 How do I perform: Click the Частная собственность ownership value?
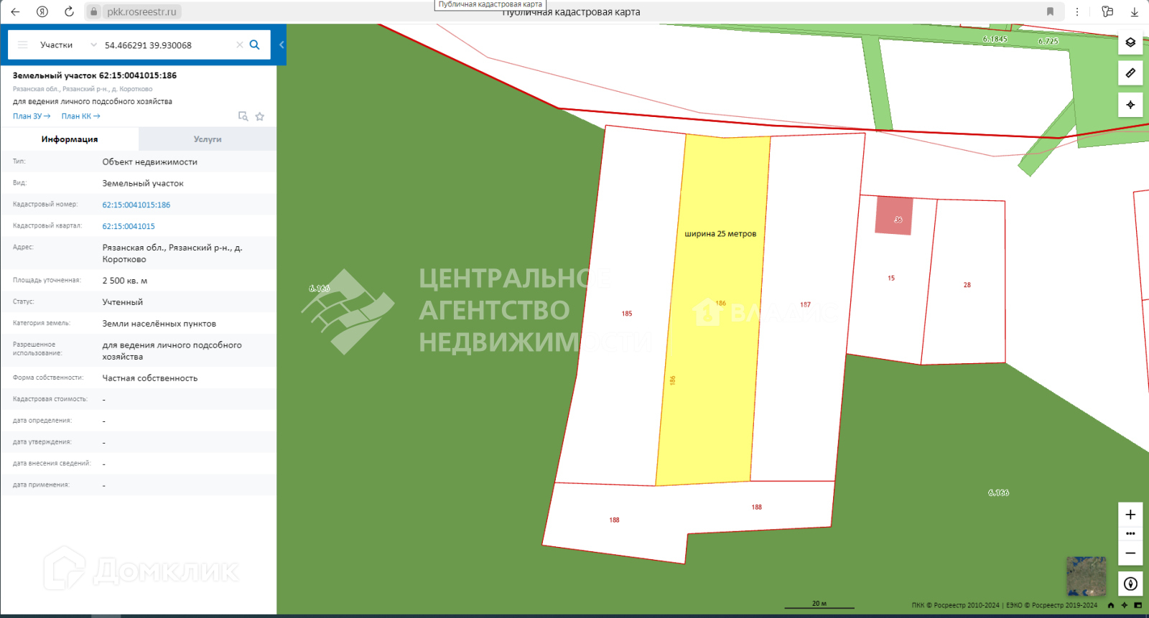click(150, 378)
